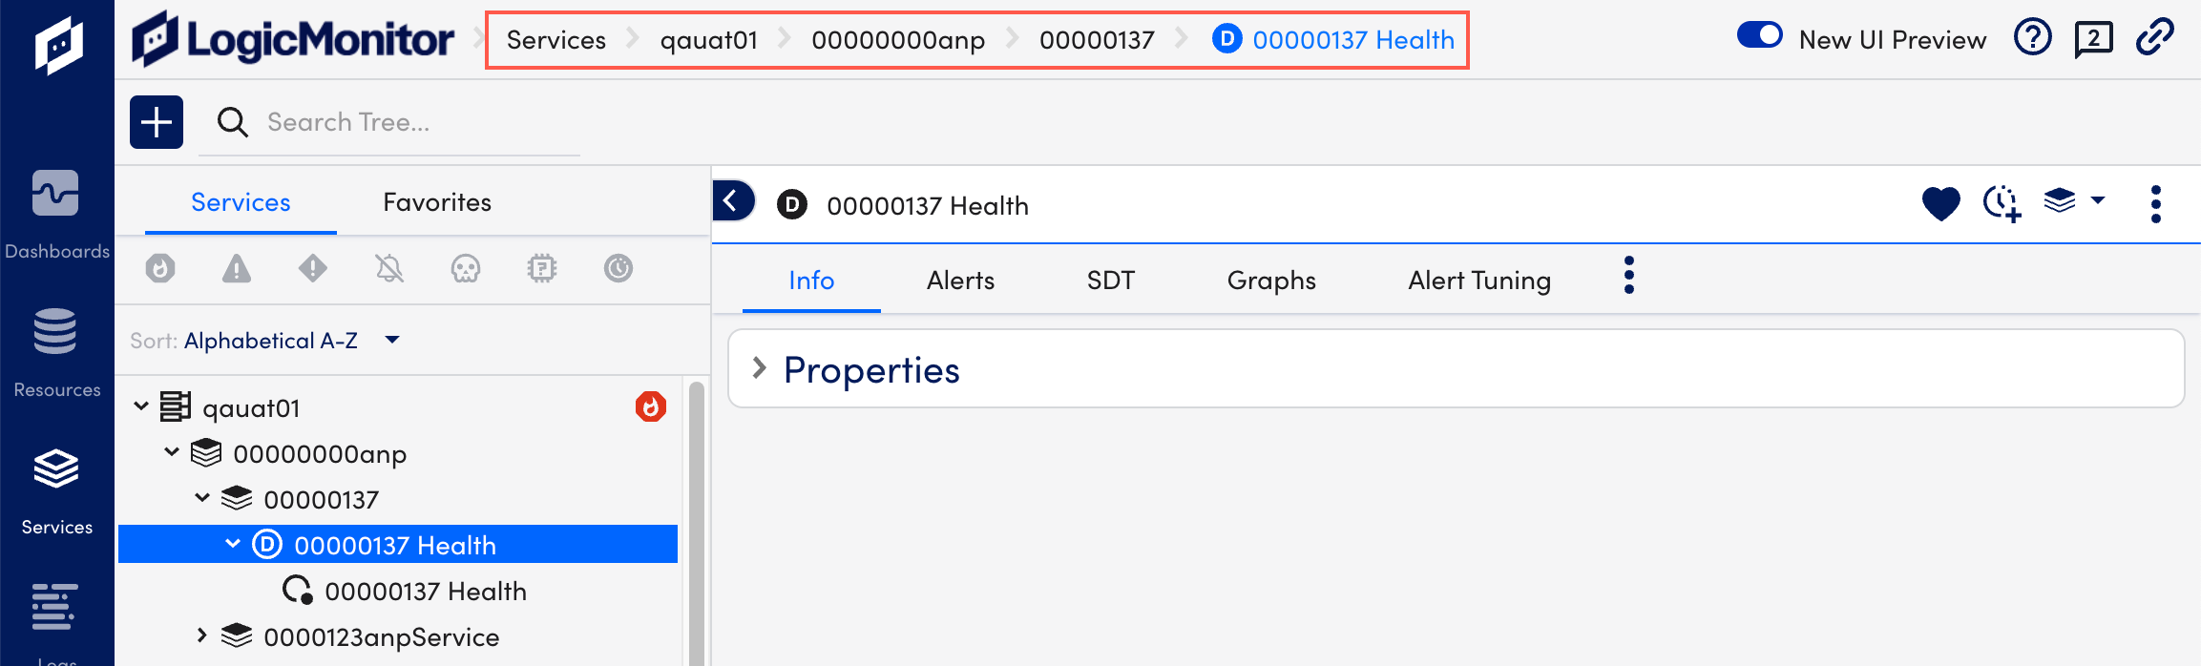The height and width of the screenshot is (666, 2201).
Task: Toggle the New UI Preview switch
Action: [x=1759, y=36]
